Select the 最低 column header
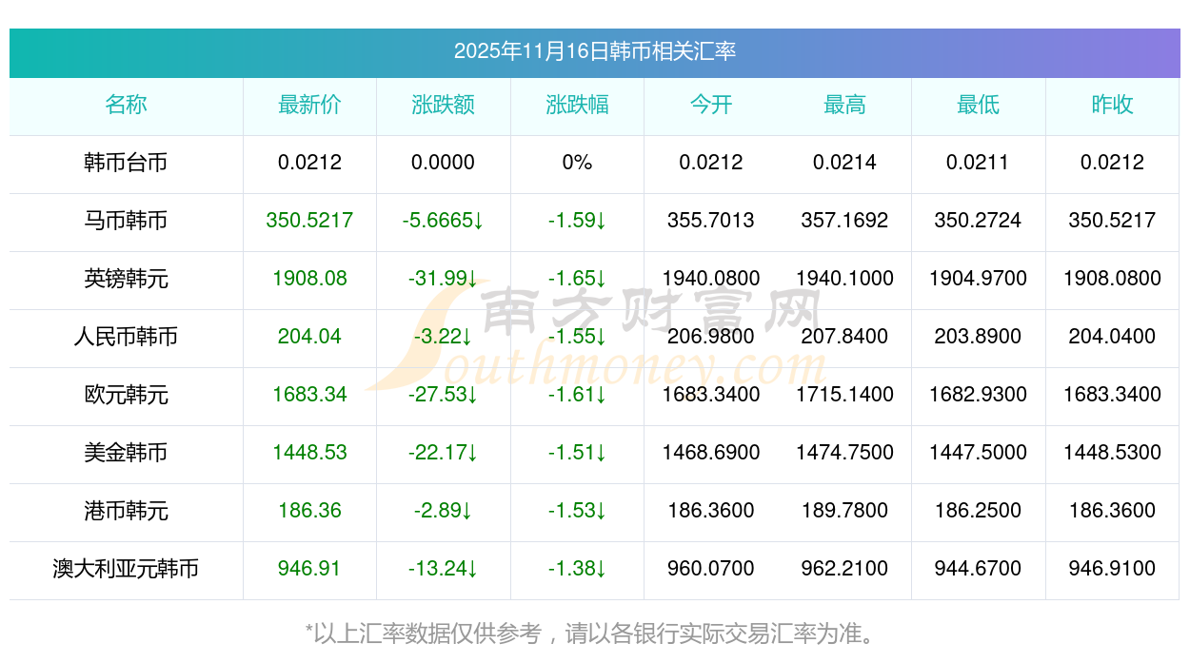Screen dimensions: 1190x663 pyautogui.click(x=978, y=105)
